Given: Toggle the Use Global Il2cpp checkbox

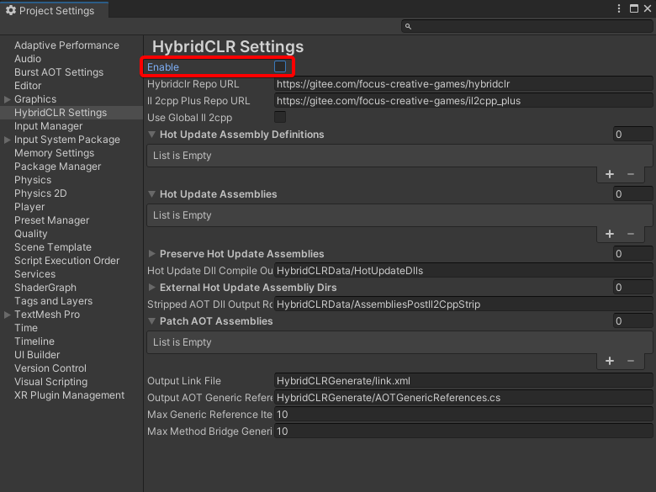Looking at the screenshot, I should [280, 117].
